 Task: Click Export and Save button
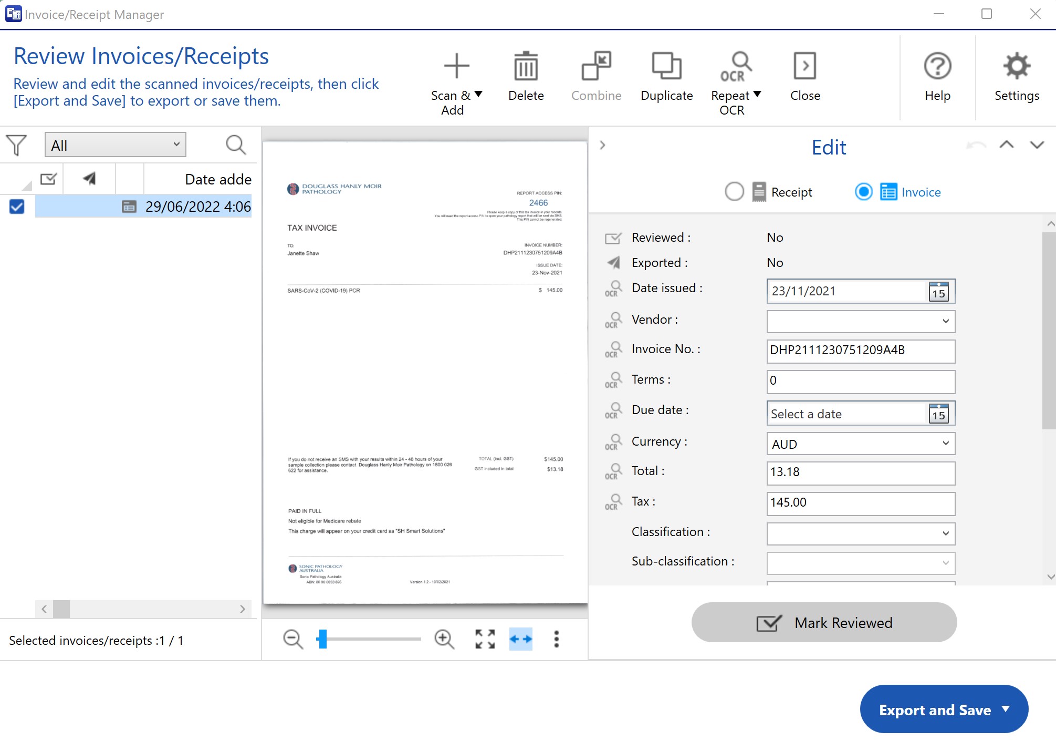935,709
